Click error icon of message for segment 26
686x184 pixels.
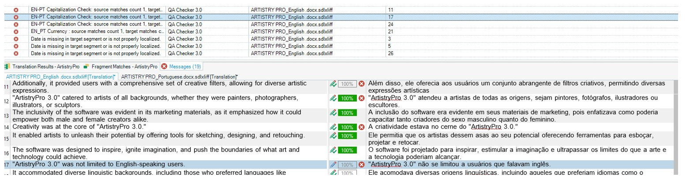click(16, 54)
